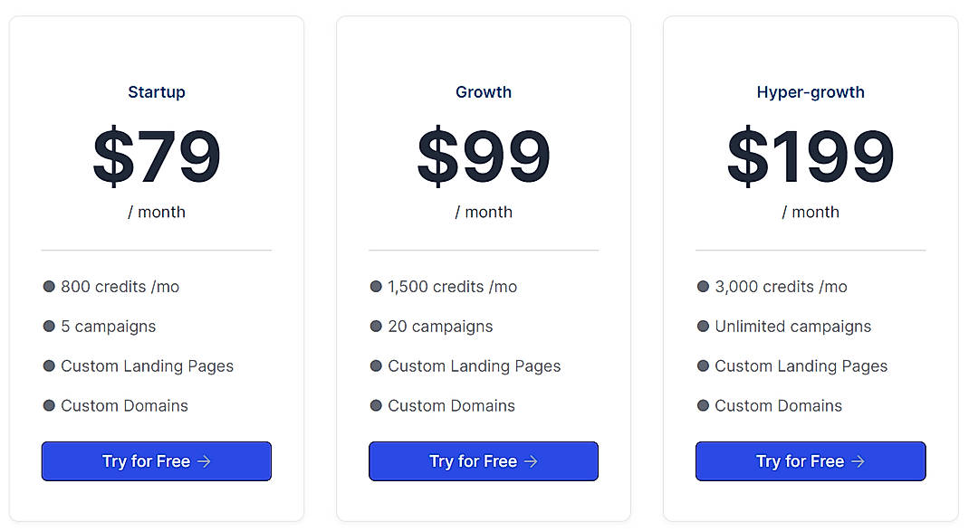Click the bullet next to 20 campaigns
Viewport: 969px width, 531px height.
coord(376,326)
